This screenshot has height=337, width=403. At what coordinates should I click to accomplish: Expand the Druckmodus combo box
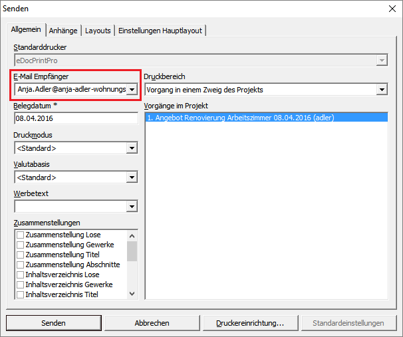(x=132, y=148)
